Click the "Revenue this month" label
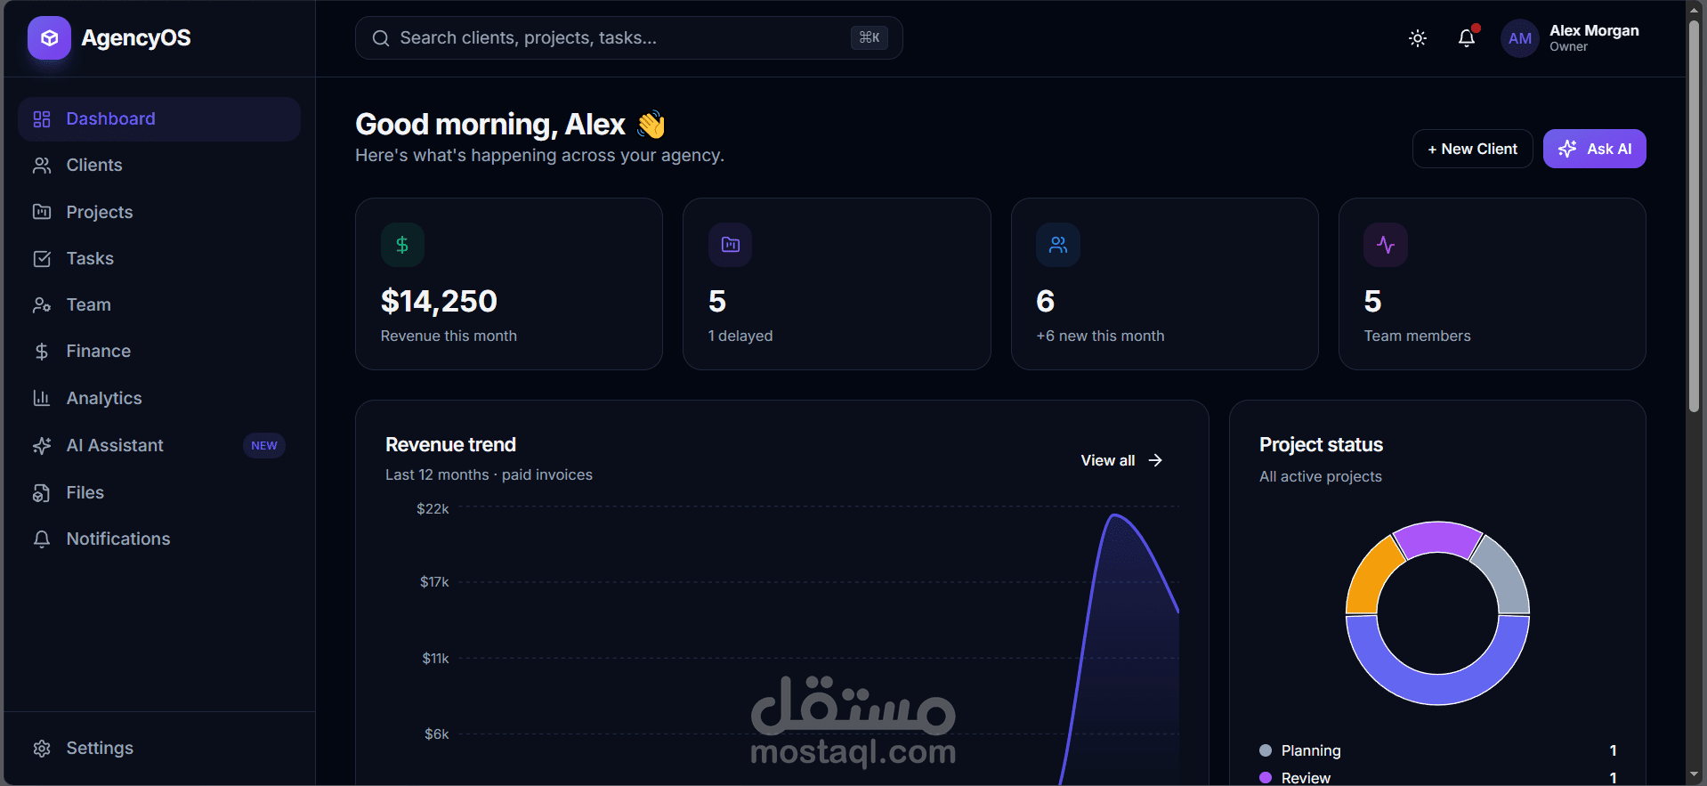 (x=449, y=336)
